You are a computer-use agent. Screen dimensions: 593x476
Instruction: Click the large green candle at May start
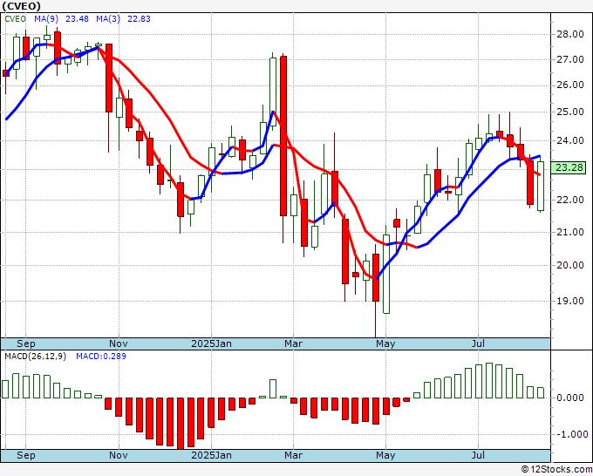pyautogui.click(x=386, y=274)
